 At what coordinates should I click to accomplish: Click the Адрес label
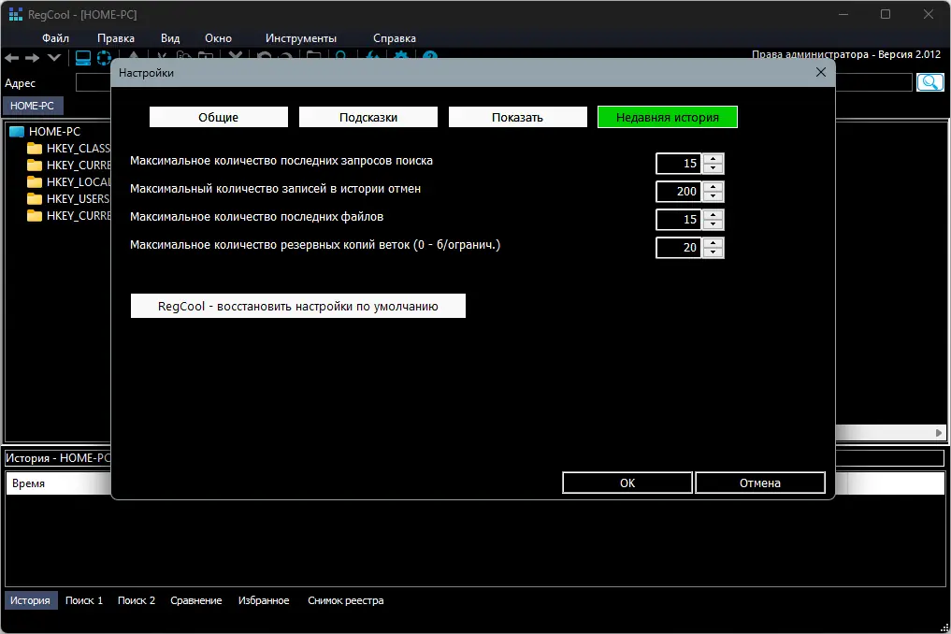[x=20, y=83]
